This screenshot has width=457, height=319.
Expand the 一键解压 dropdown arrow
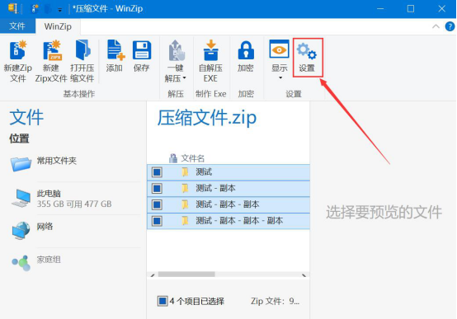[x=185, y=78]
